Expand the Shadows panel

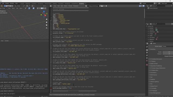tap(152, 79)
